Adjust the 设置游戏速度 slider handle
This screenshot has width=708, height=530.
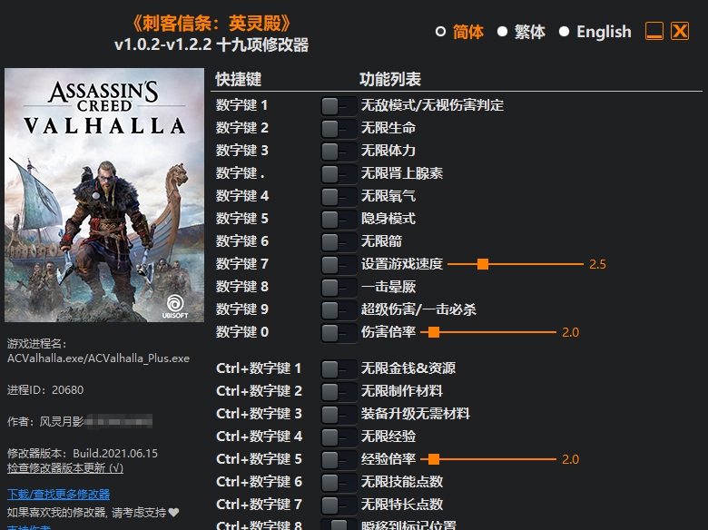(483, 264)
